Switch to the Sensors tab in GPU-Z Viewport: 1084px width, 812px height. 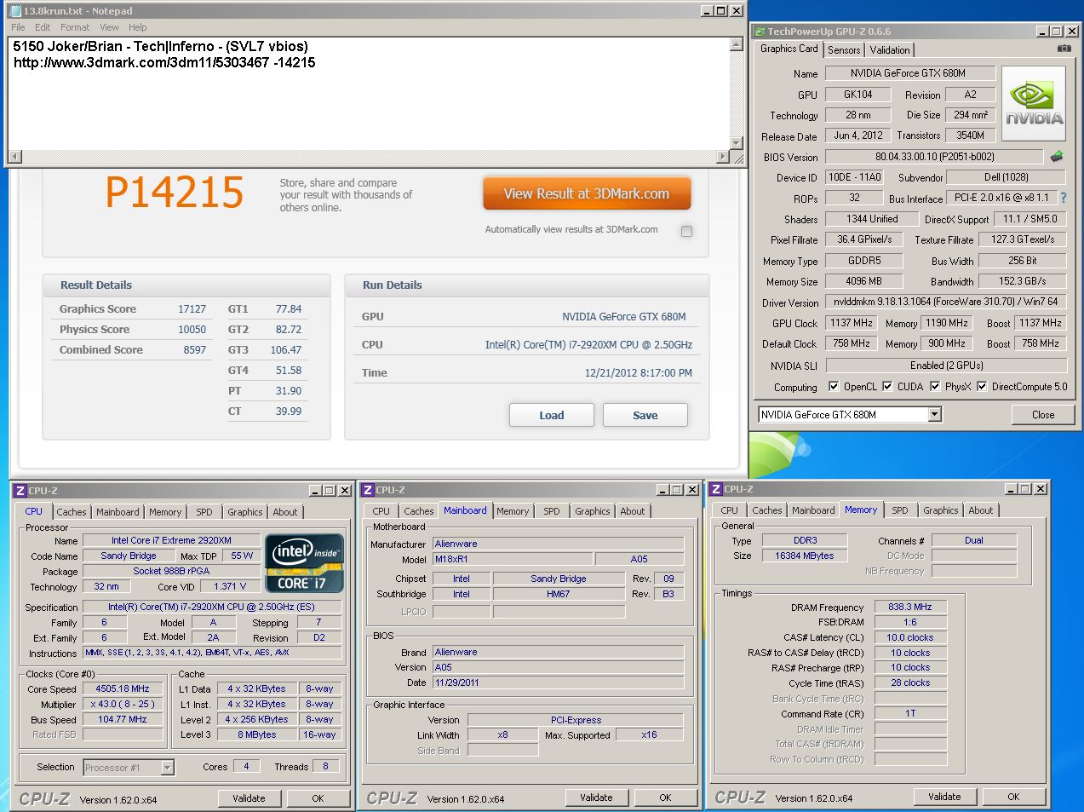[844, 50]
